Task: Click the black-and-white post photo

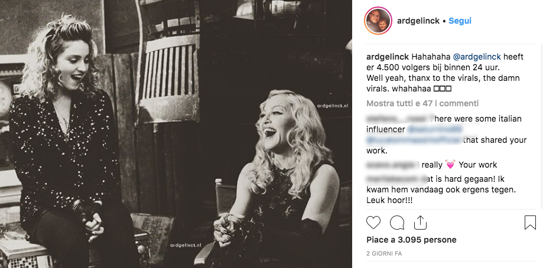Action: tap(176, 134)
